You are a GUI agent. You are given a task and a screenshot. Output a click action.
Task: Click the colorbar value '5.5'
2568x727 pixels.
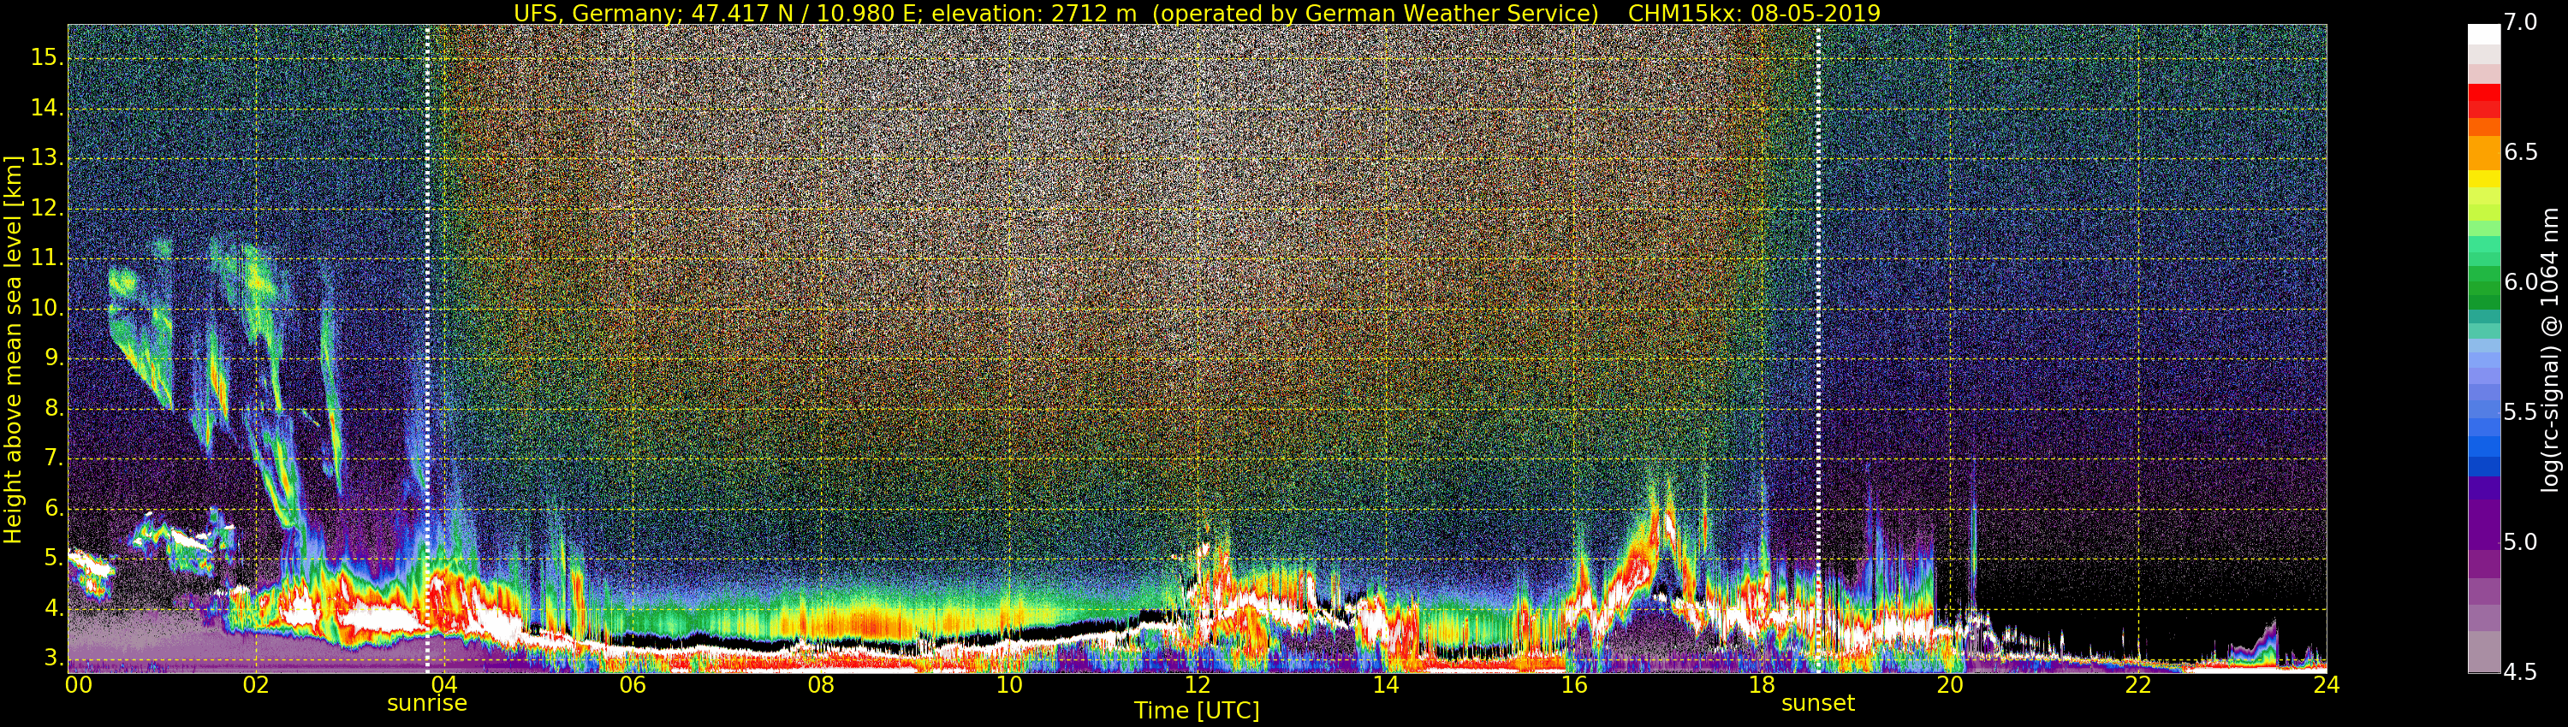pos(2521,412)
